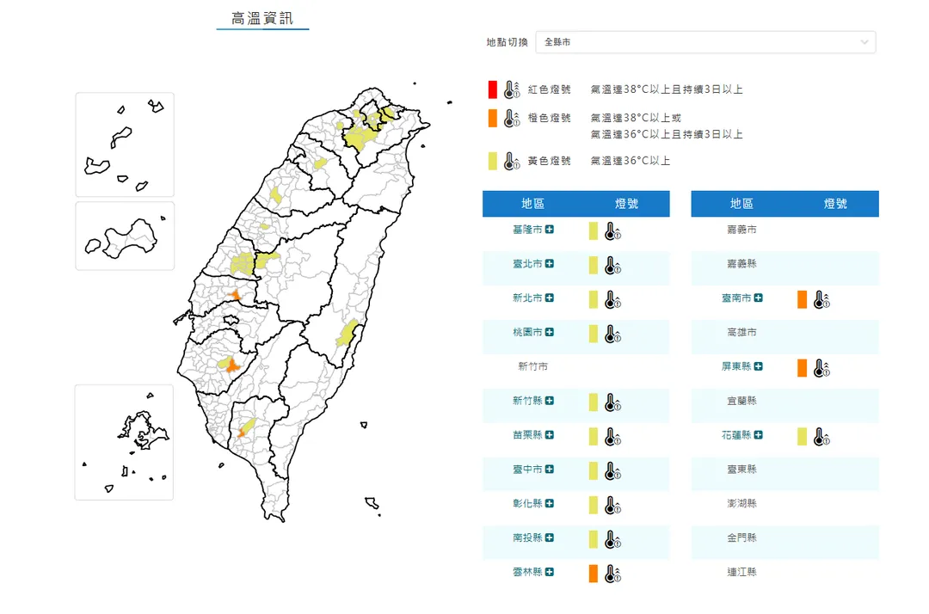Viewport: 929px width, 614px height.
Task: Click the orange legend color swatch
Action: coord(492,118)
